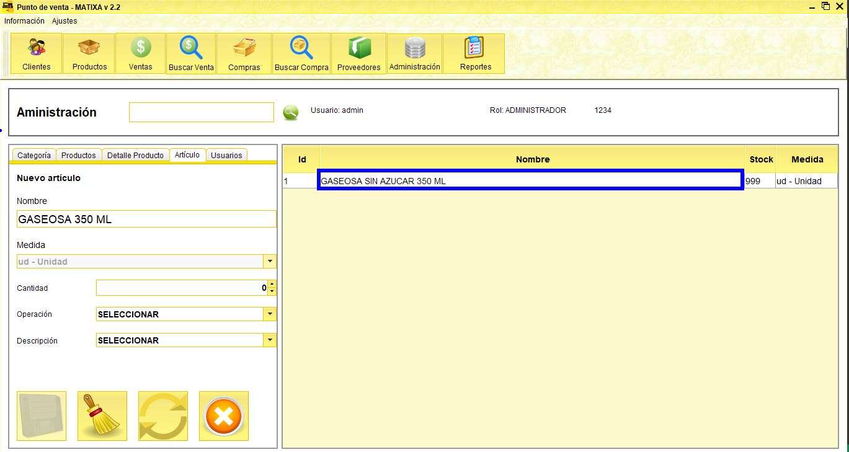Expand the Operación dropdown
Viewport: 849px width, 452px height.
(x=270, y=314)
